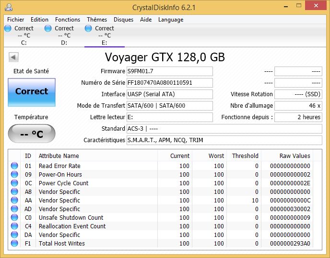Click the Numéro de Série field
330x258 pixels.
coord(169,83)
